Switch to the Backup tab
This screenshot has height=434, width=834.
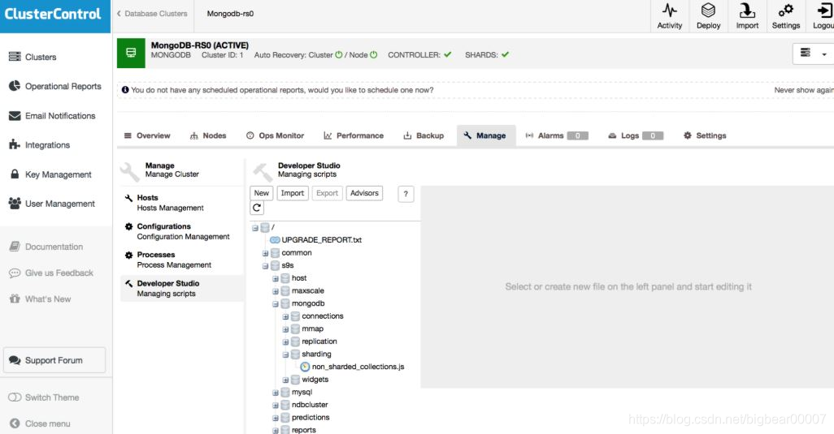424,135
